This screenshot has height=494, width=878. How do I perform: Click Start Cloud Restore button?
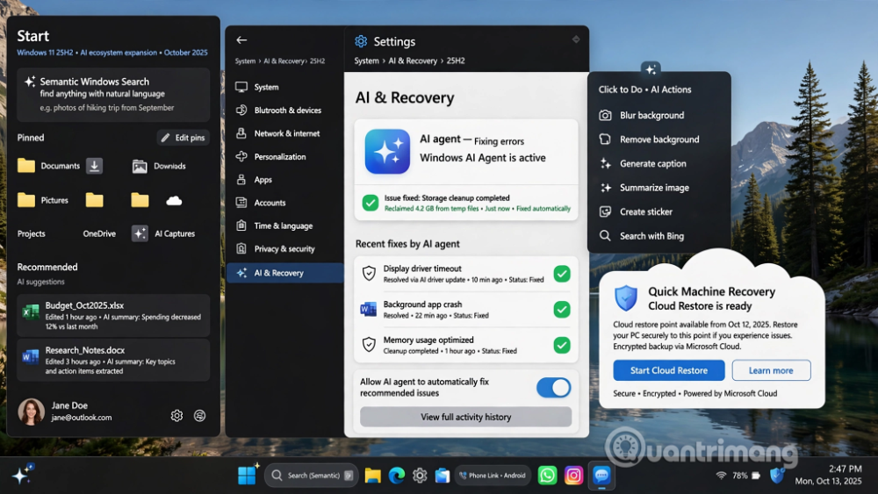668,370
